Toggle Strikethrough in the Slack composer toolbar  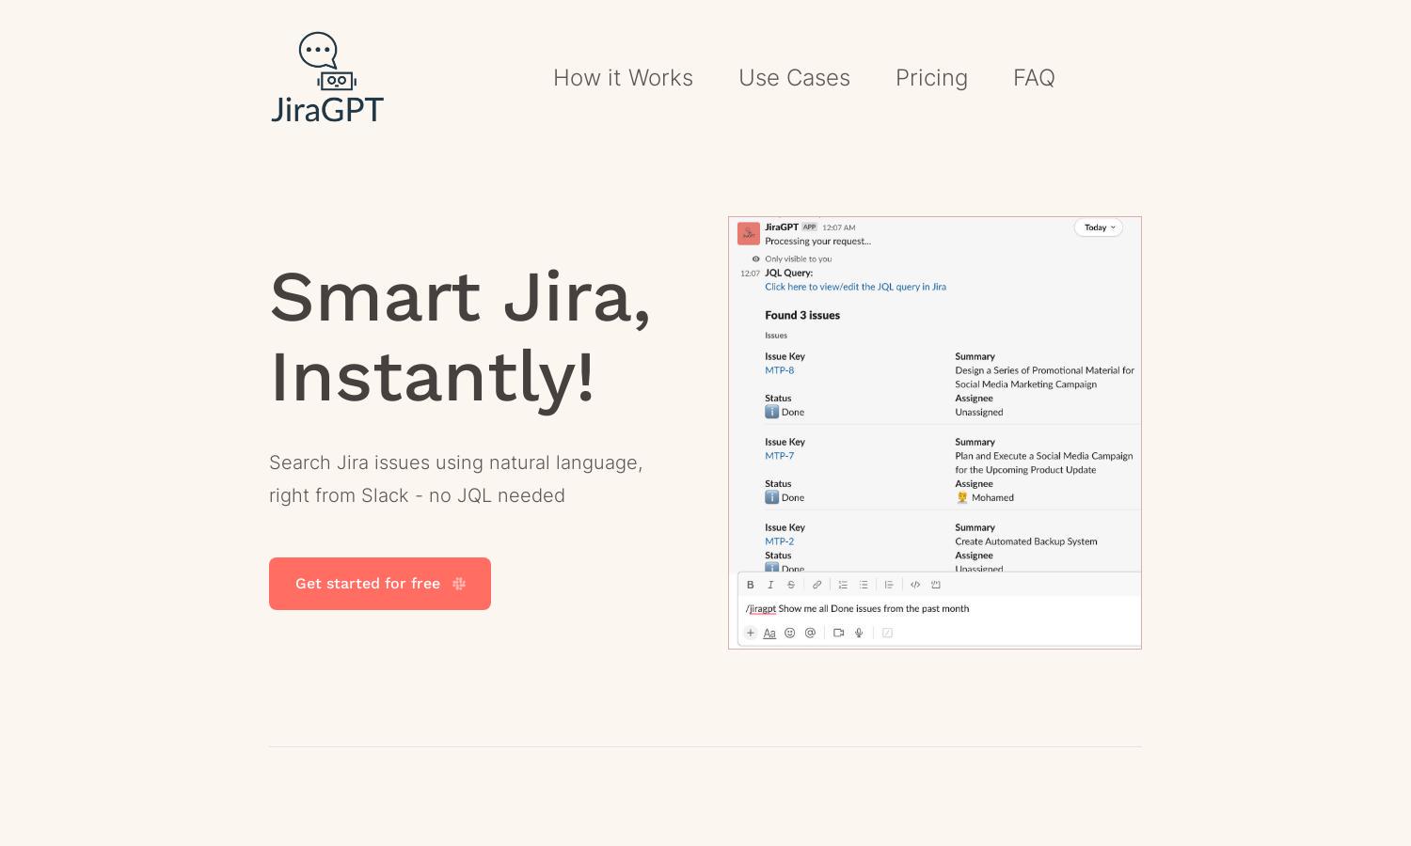[x=791, y=585]
